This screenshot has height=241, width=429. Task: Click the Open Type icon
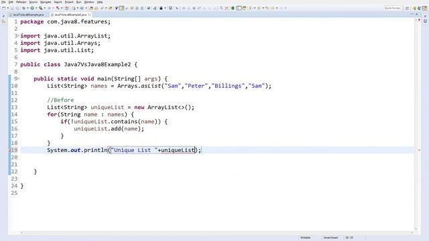pos(91,8)
